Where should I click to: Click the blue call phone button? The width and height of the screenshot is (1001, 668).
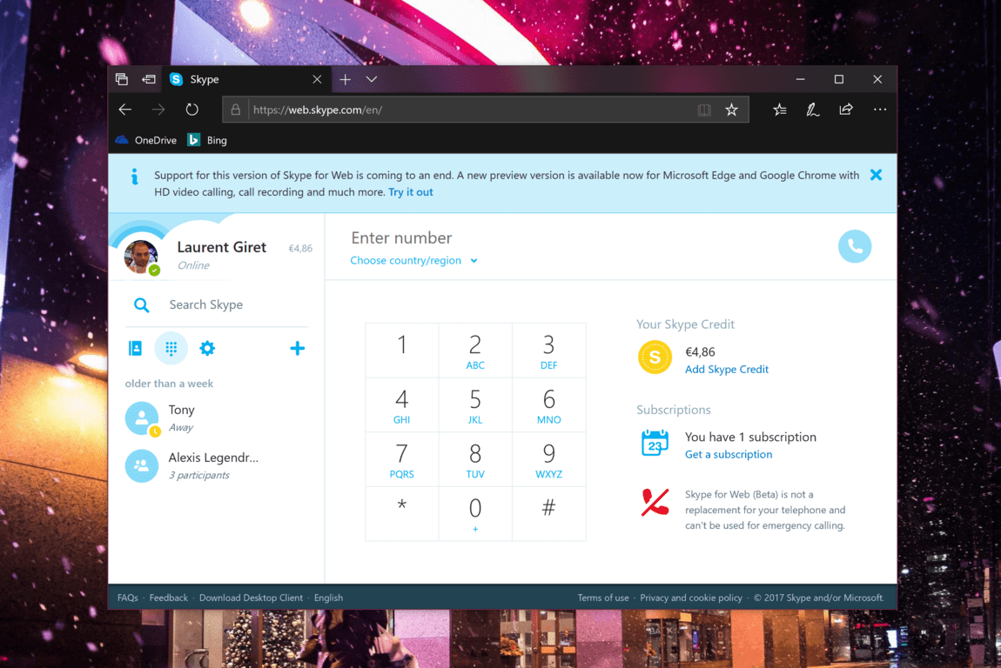point(854,246)
